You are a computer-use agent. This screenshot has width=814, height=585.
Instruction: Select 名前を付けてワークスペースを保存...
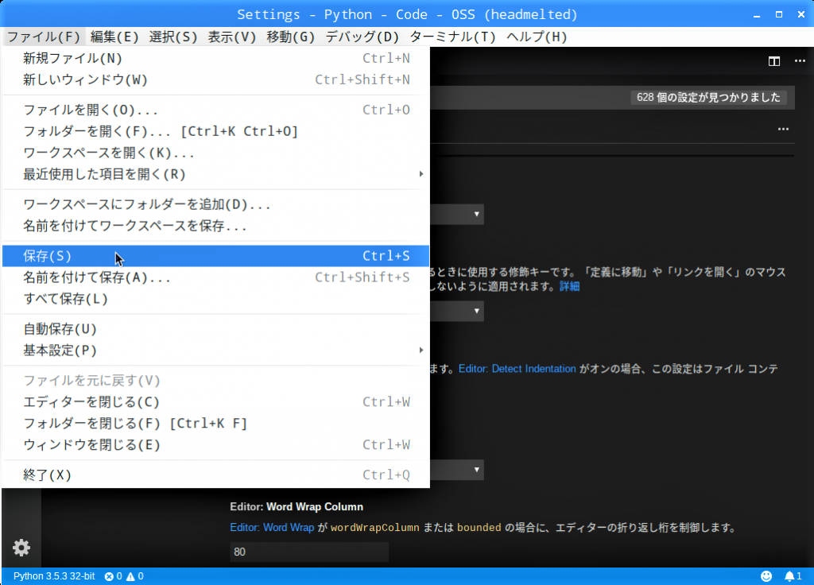pos(216,226)
